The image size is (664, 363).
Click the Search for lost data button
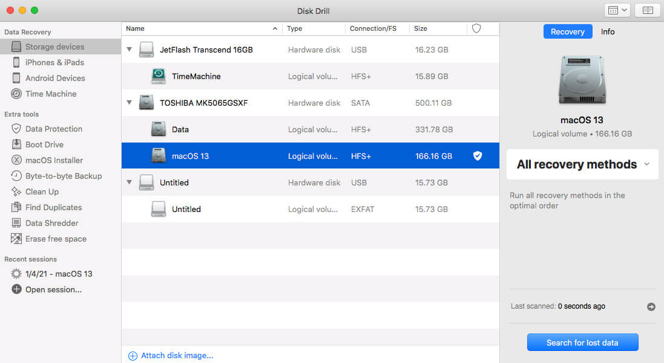click(582, 342)
